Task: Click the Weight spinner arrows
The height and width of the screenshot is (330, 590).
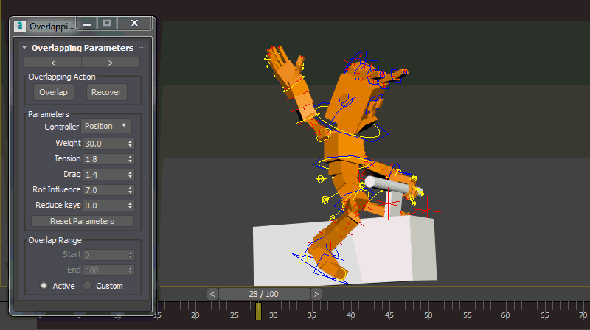Action: point(131,143)
